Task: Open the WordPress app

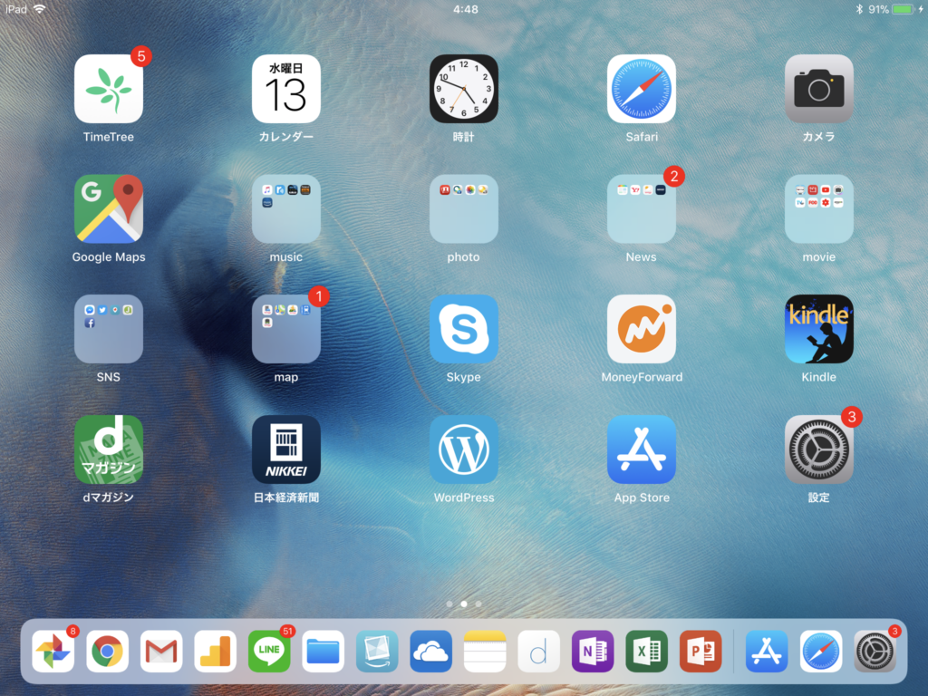Action: [463, 449]
